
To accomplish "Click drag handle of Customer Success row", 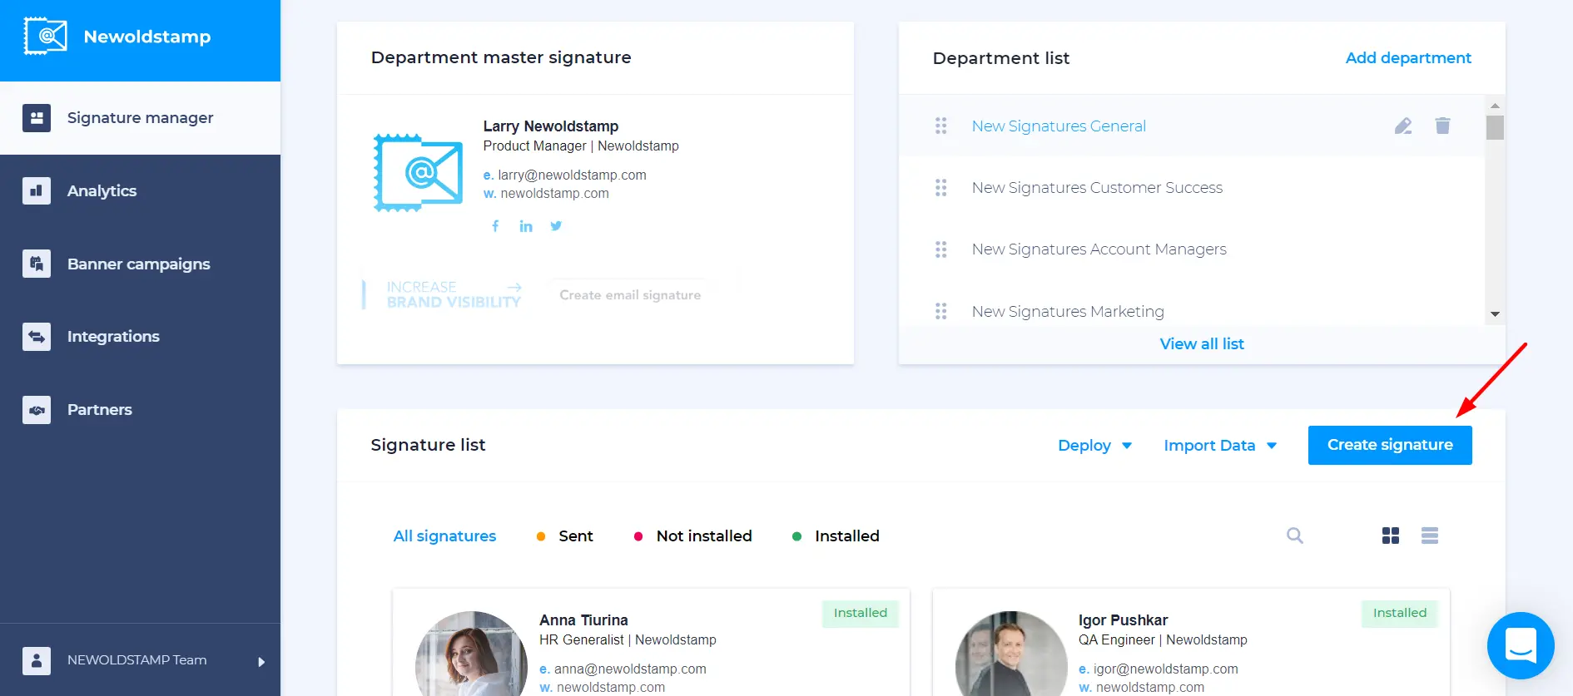I will 941,188.
